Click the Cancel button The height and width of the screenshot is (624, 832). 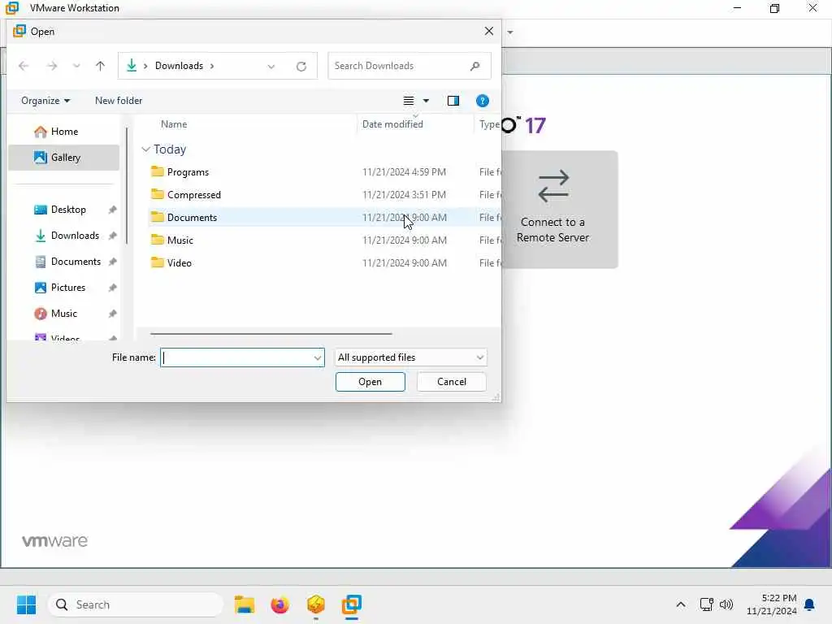pyautogui.click(x=452, y=382)
